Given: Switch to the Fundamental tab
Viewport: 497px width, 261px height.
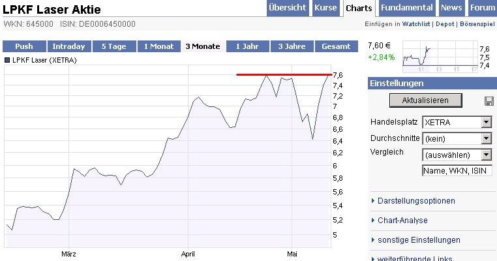Looking at the screenshot, I should [406, 8].
